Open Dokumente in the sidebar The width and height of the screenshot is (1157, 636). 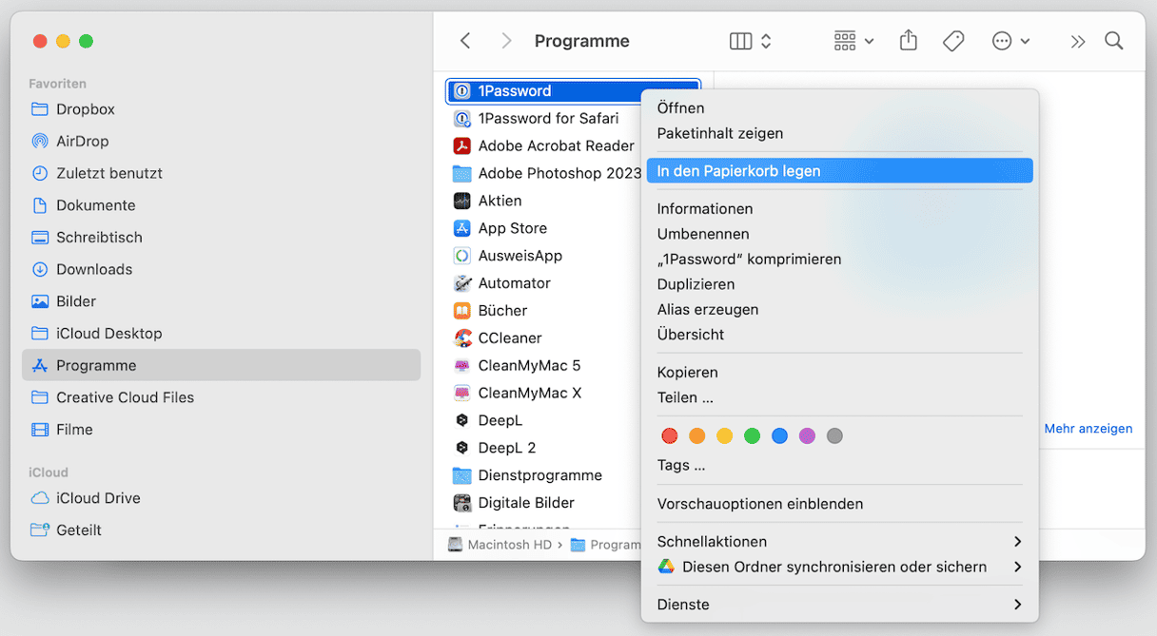221,205
